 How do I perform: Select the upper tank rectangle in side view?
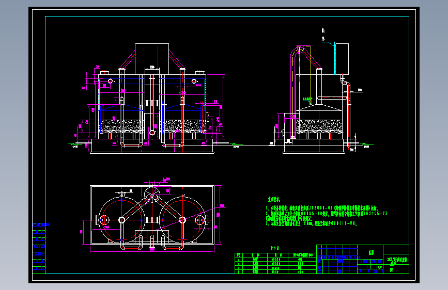[x=342, y=59]
